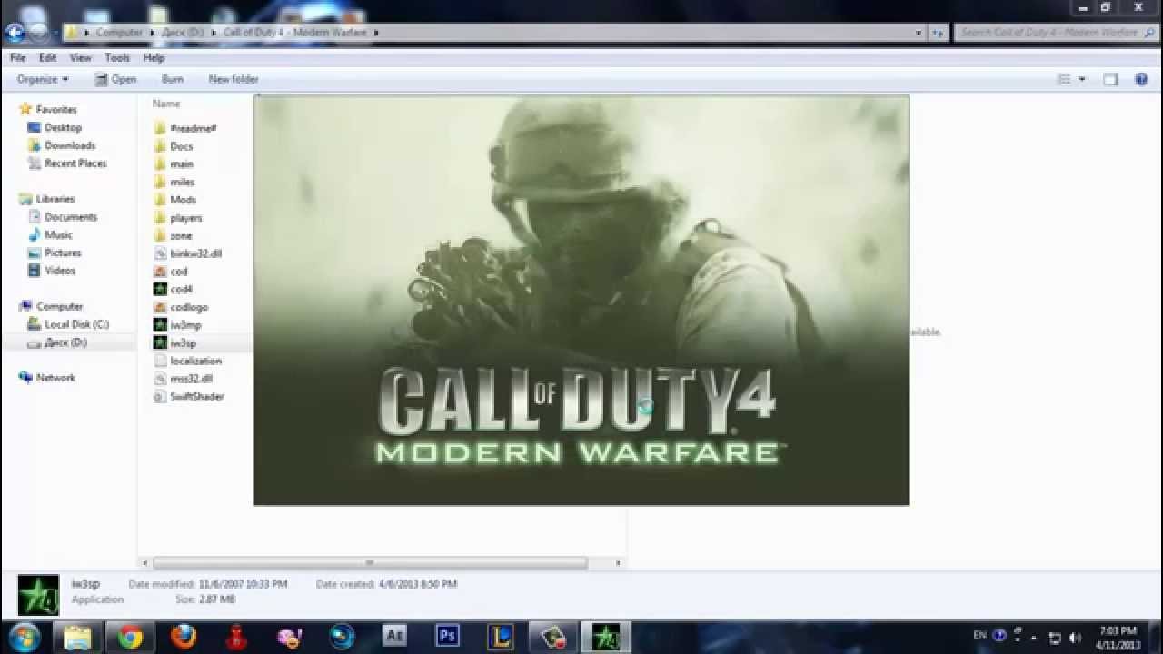Click the search box field
Viewport: 1163px width, 654px height.
pyautogui.click(x=1054, y=33)
